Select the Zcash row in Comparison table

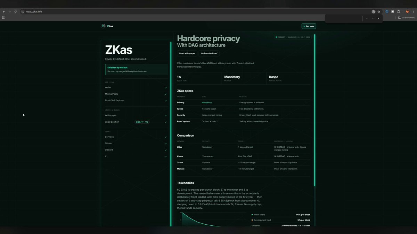(244, 162)
